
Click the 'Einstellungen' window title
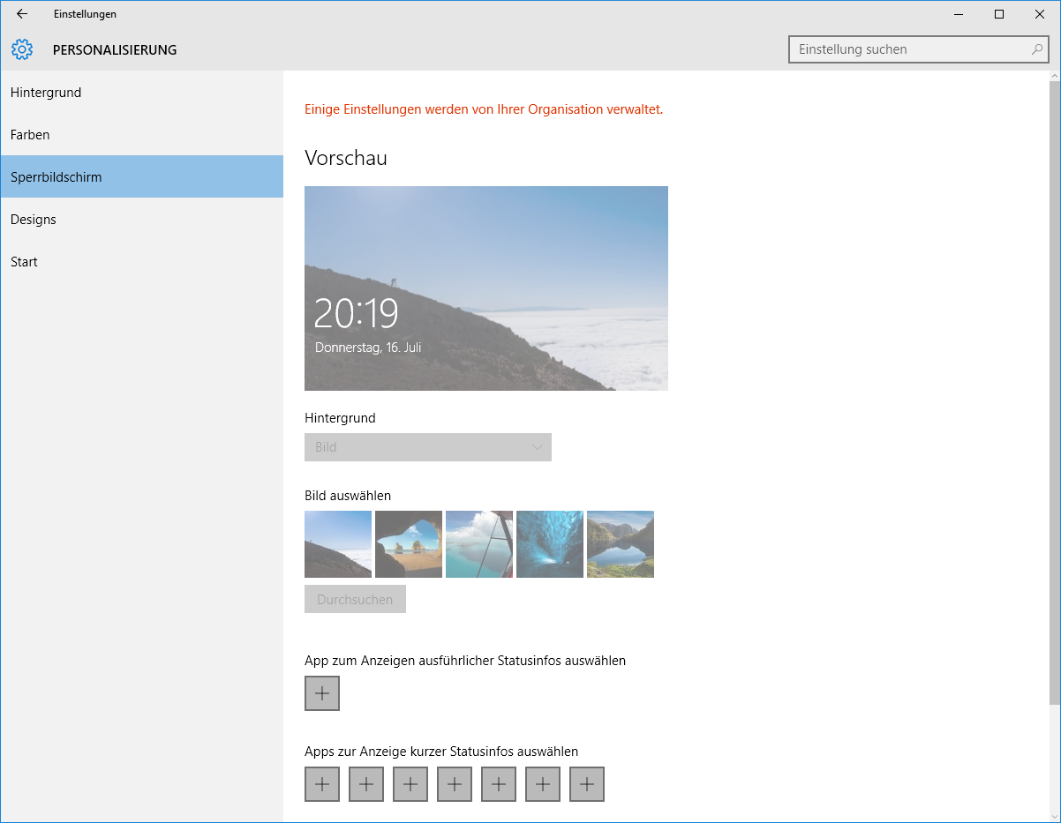pos(85,14)
